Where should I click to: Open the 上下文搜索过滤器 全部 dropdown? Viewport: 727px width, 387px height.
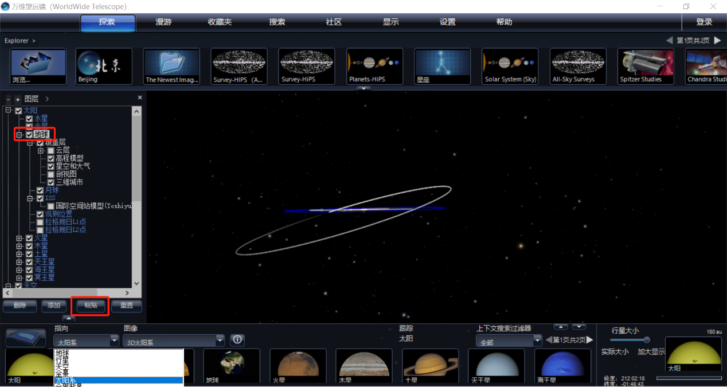509,341
